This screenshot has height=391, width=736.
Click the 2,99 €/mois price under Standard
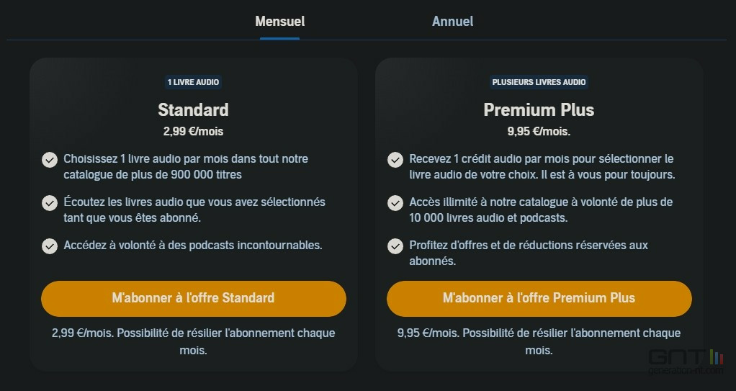(x=193, y=132)
